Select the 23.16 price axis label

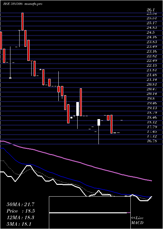(152, 51)
